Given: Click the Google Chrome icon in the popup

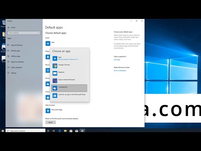Looking at the screenshot, I should click(55, 66).
